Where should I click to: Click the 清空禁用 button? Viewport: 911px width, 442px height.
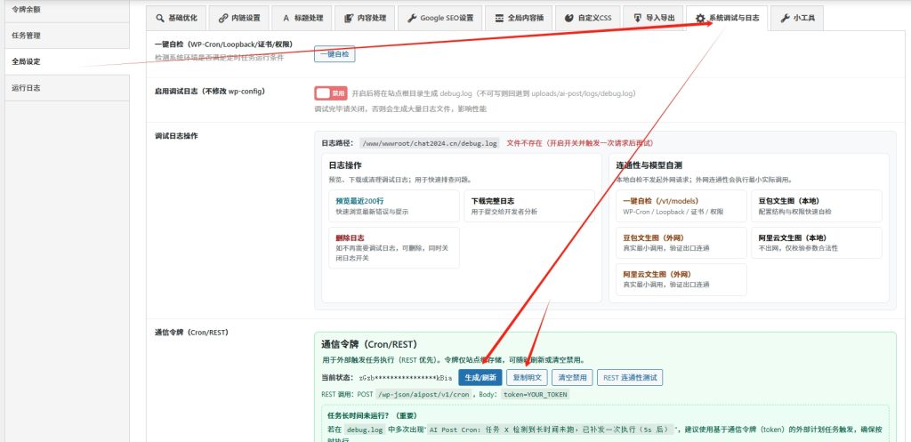(x=572, y=378)
